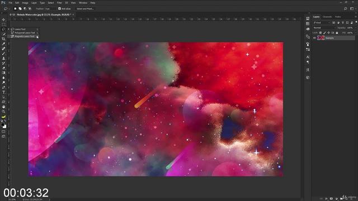Open the search icon in the options bar
Screen dimensions: 358x201
[346, 9]
